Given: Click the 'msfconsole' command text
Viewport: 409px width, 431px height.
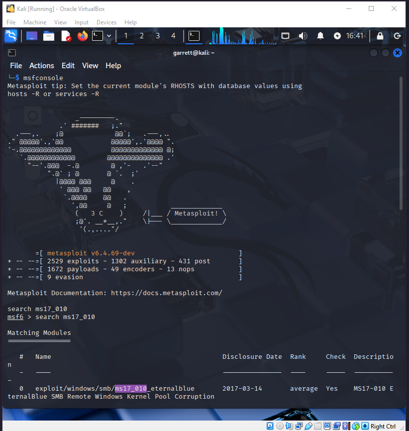Looking at the screenshot, I should [x=43, y=78].
